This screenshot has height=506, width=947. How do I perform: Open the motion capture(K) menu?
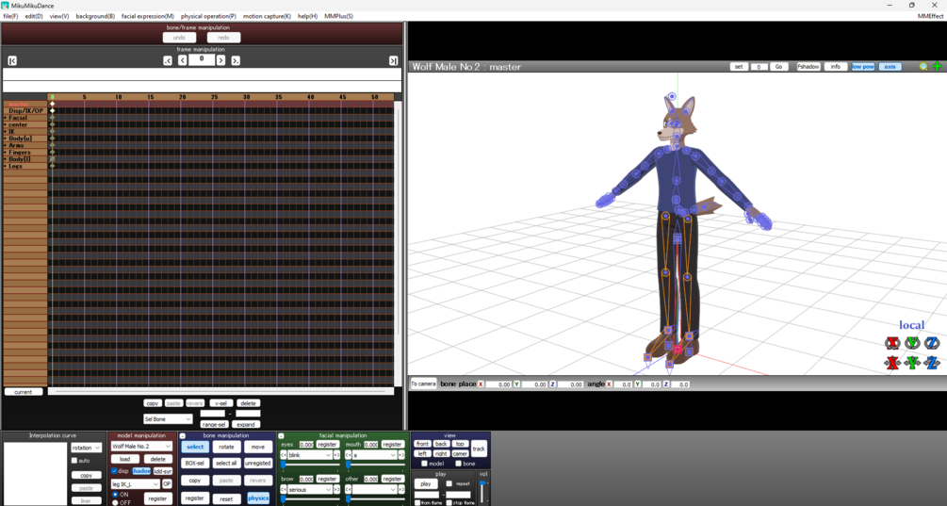click(267, 16)
